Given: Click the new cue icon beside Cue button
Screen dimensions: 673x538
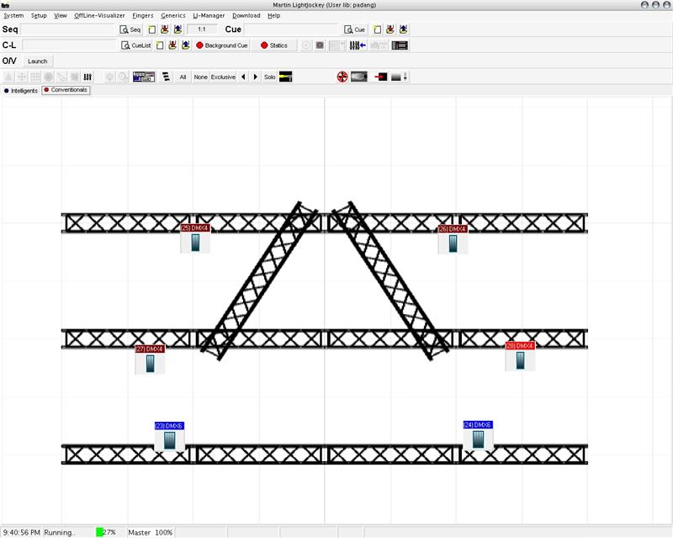Looking at the screenshot, I should [377, 29].
